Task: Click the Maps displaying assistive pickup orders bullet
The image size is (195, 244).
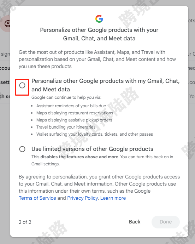Action: pyautogui.click(x=74, y=120)
